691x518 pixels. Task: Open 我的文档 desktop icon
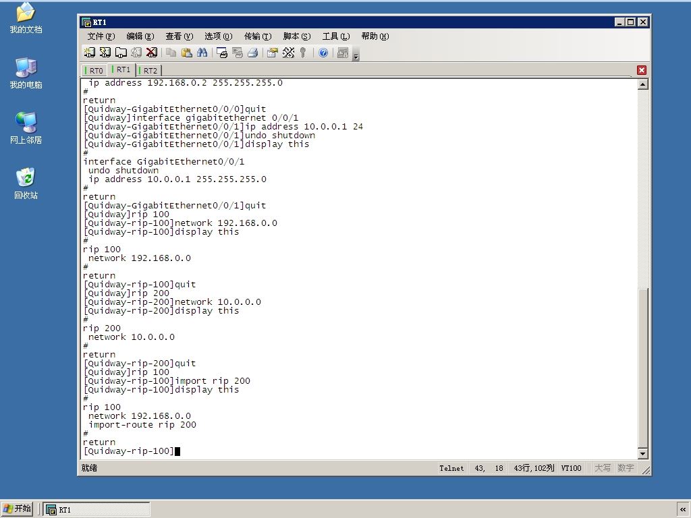tap(26, 18)
